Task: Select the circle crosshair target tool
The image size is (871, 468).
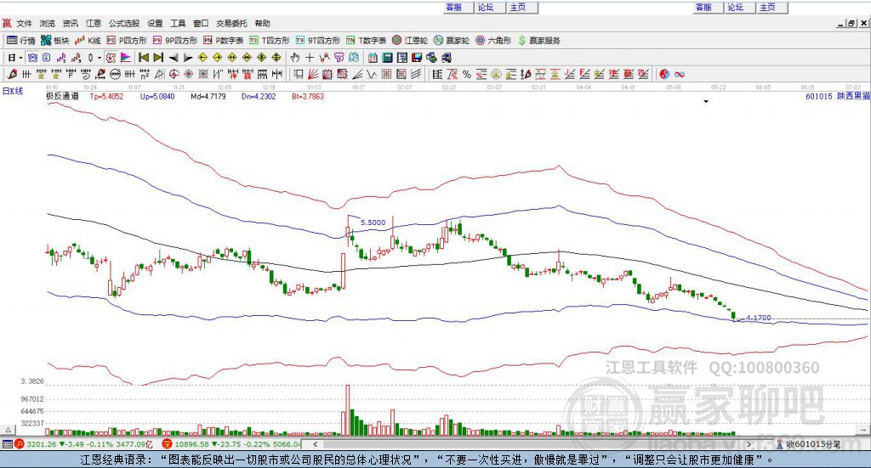Action: tap(174, 74)
